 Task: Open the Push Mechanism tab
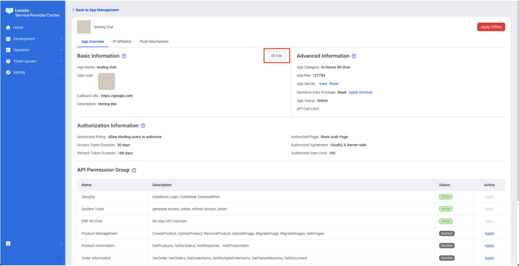[154, 41]
